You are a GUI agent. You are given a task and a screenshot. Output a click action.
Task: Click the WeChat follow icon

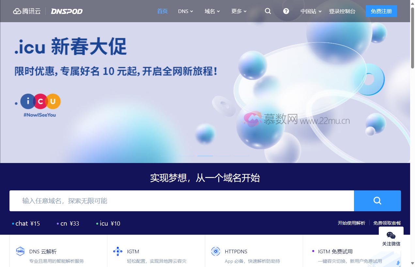[391, 235]
